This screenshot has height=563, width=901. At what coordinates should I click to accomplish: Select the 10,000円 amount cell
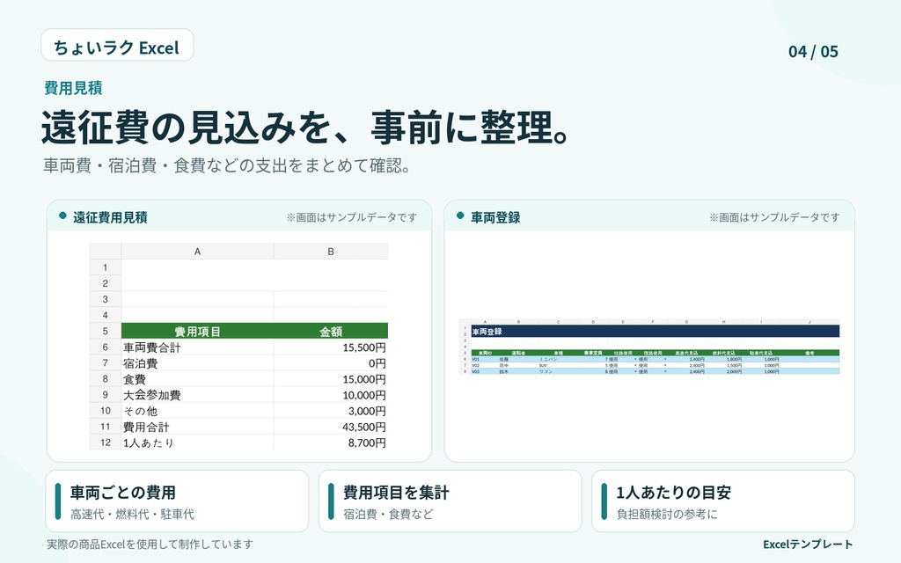pos(331,395)
